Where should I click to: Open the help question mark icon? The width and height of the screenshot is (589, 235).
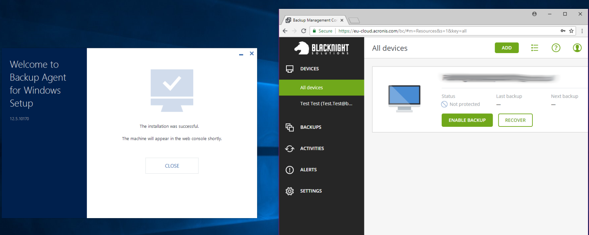(x=556, y=48)
